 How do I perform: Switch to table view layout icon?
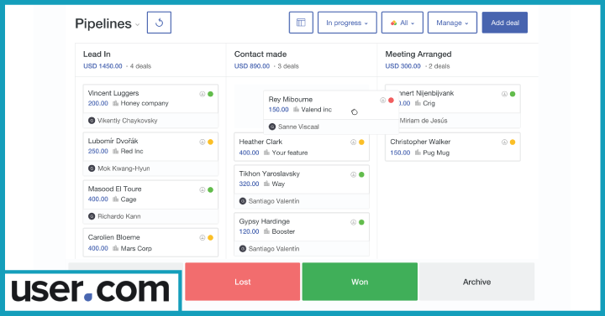tap(301, 23)
